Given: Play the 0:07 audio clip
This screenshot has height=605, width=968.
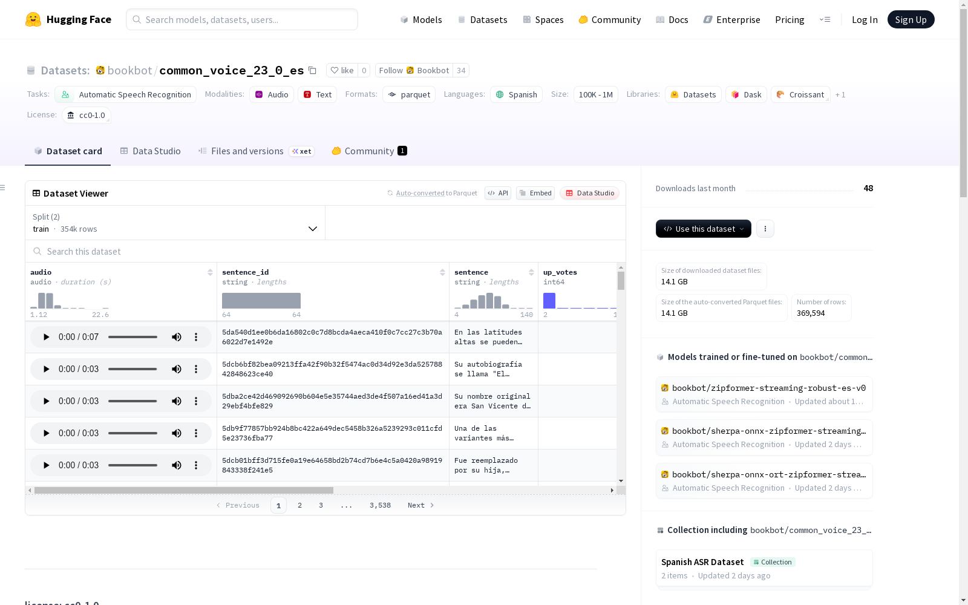Looking at the screenshot, I should point(46,337).
